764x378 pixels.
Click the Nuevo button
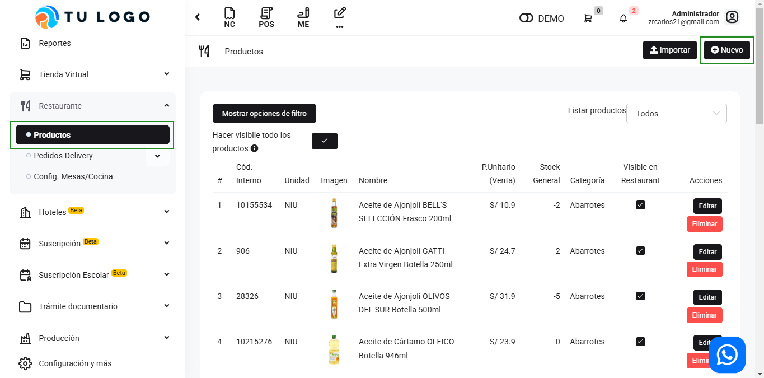click(x=726, y=50)
